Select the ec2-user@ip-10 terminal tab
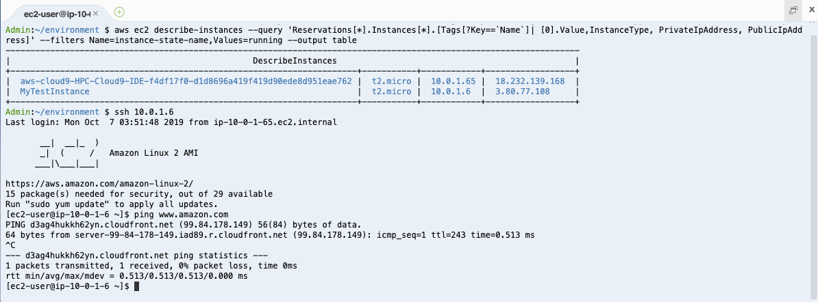 tap(57, 13)
